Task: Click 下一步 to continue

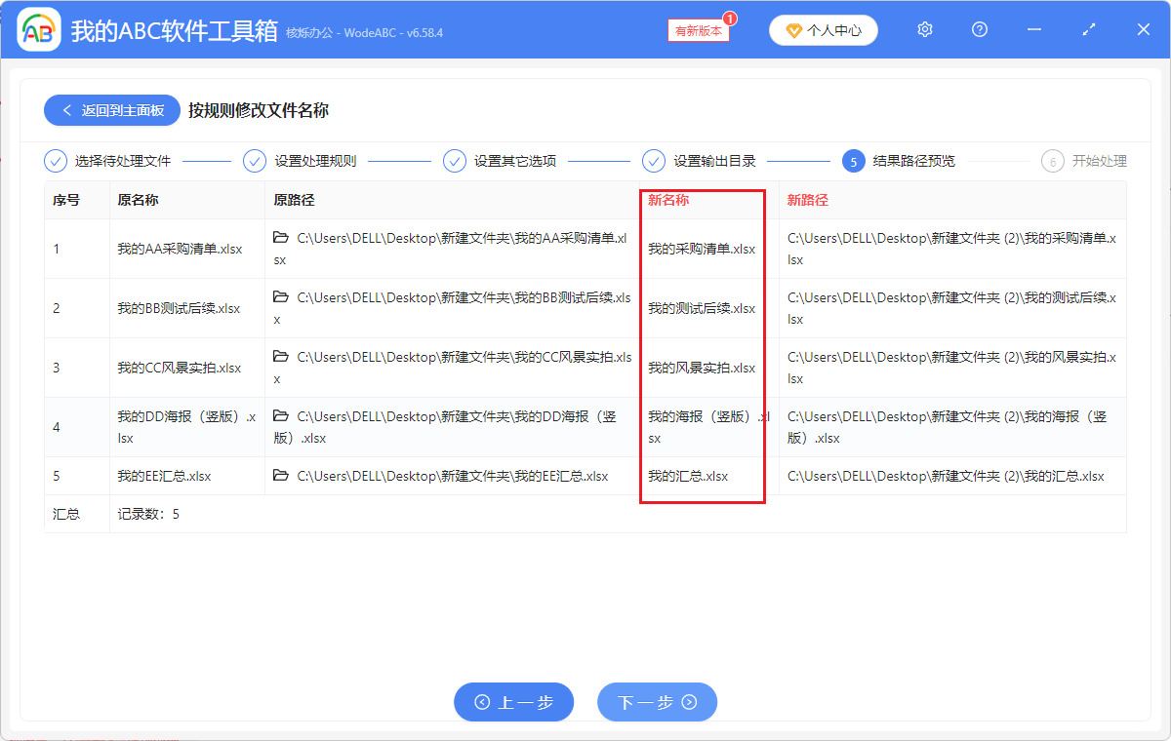Action: tap(657, 702)
